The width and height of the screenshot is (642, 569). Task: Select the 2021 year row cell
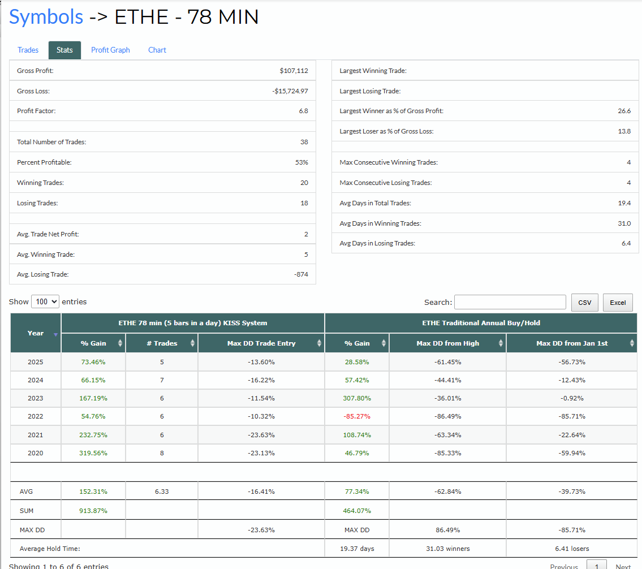pyautogui.click(x=36, y=435)
